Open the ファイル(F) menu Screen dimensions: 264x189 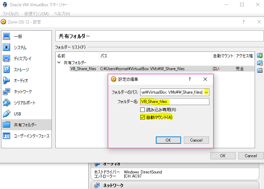pyautogui.click(x=10, y=14)
